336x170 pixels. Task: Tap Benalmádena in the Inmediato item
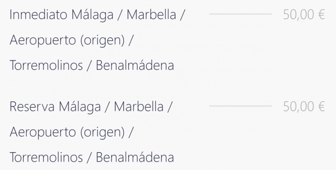click(135, 65)
